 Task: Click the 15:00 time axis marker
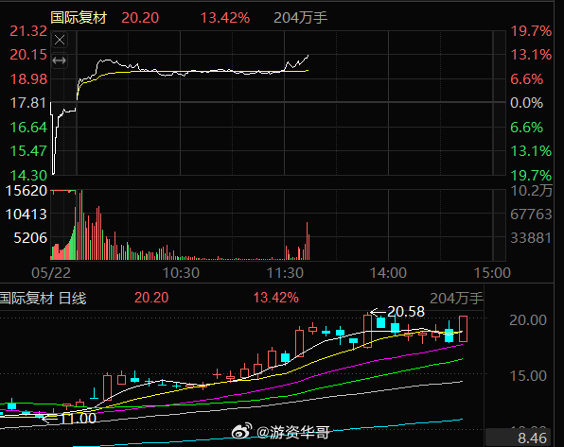tap(492, 273)
